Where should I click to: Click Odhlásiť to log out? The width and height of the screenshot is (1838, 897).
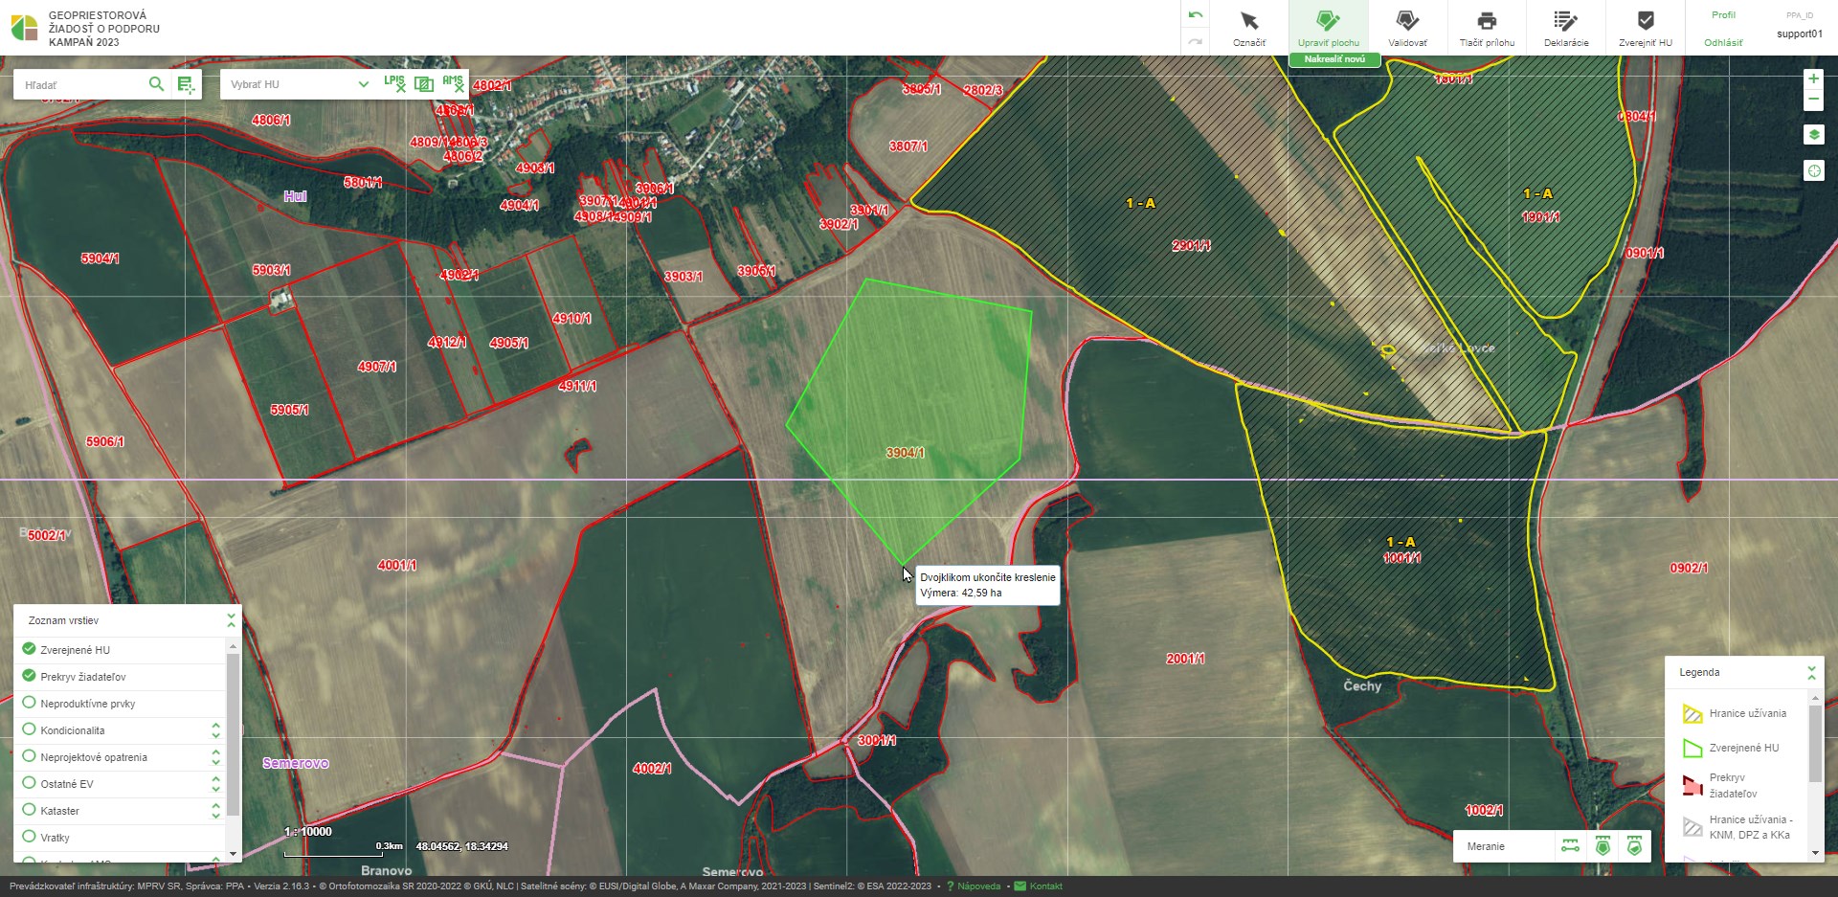point(1723,42)
